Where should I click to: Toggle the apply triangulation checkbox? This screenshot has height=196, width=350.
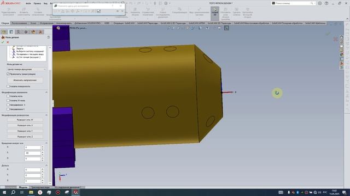pyautogui.click(x=8, y=74)
